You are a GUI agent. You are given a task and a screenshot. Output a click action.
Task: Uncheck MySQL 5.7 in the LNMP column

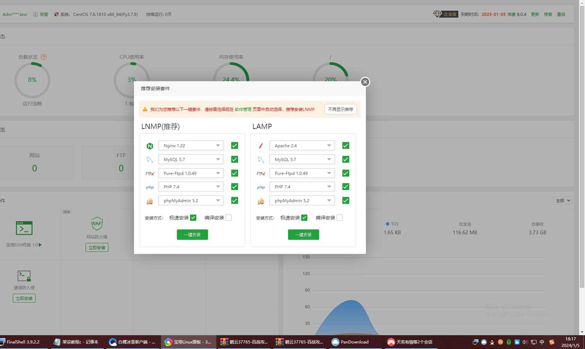click(235, 159)
